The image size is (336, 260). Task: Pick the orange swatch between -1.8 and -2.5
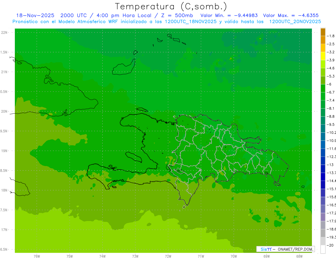[x=323, y=40]
